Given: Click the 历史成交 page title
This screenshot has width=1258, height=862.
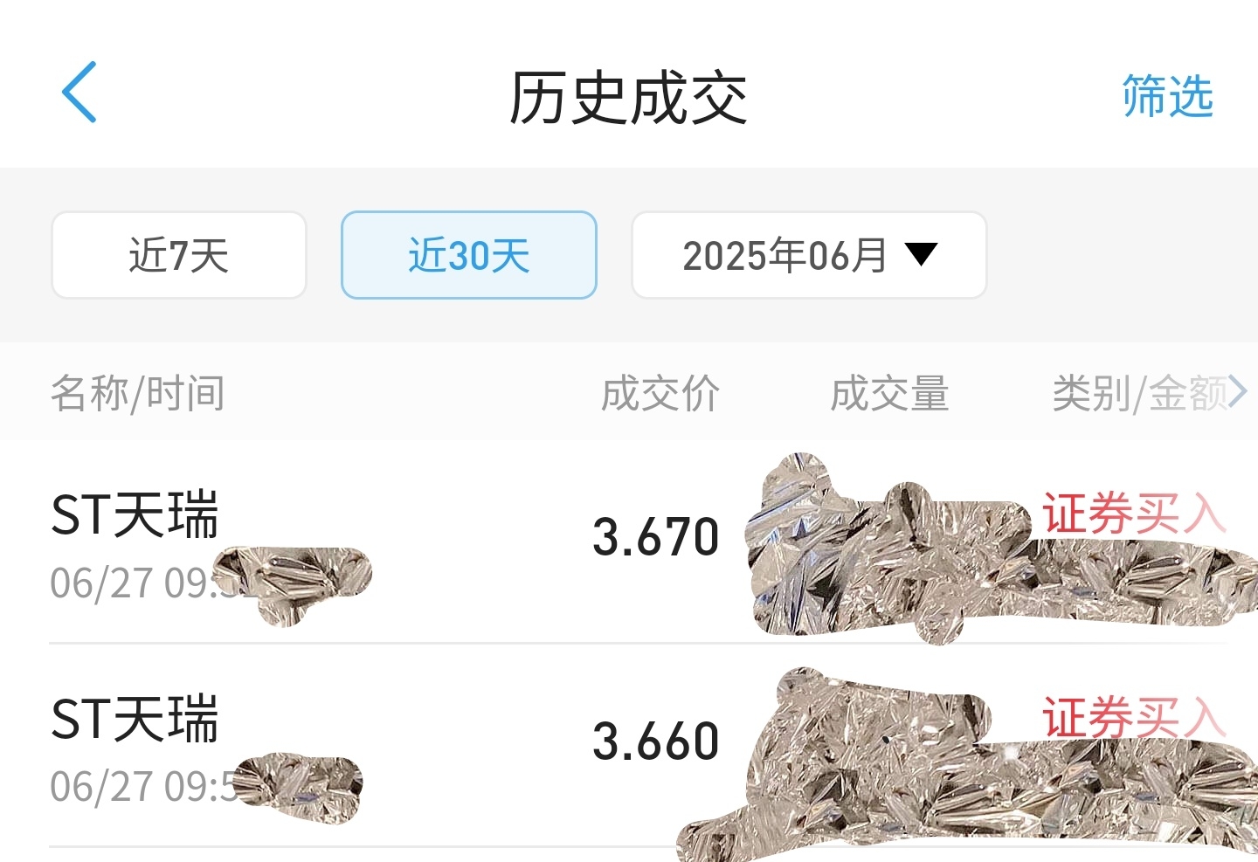Looking at the screenshot, I should pyautogui.click(x=628, y=97).
